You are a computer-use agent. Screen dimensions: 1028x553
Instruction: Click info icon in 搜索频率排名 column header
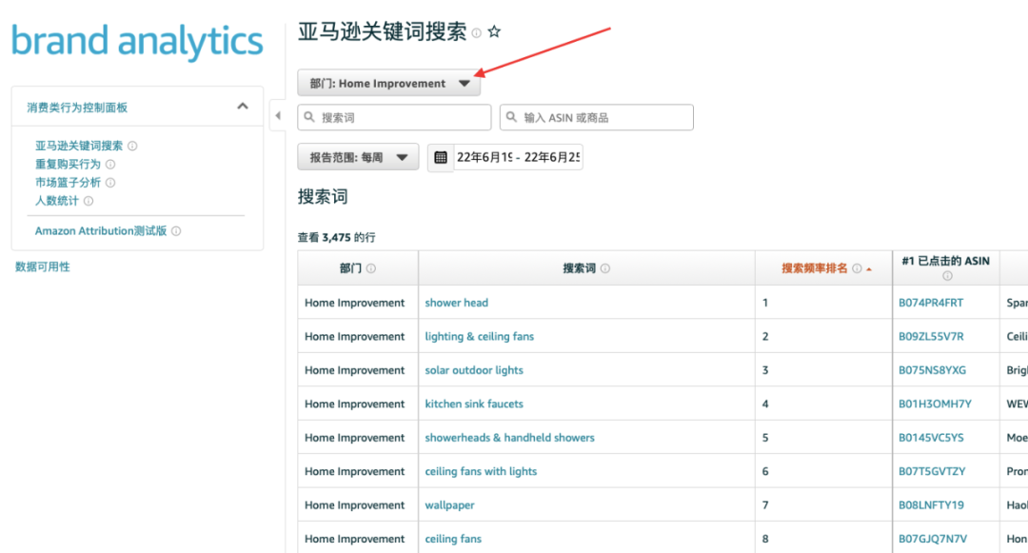click(x=857, y=268)
